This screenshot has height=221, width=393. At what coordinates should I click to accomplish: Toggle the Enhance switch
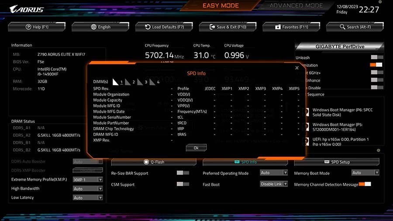377,79
